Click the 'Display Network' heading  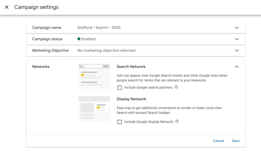pos(131,99)
